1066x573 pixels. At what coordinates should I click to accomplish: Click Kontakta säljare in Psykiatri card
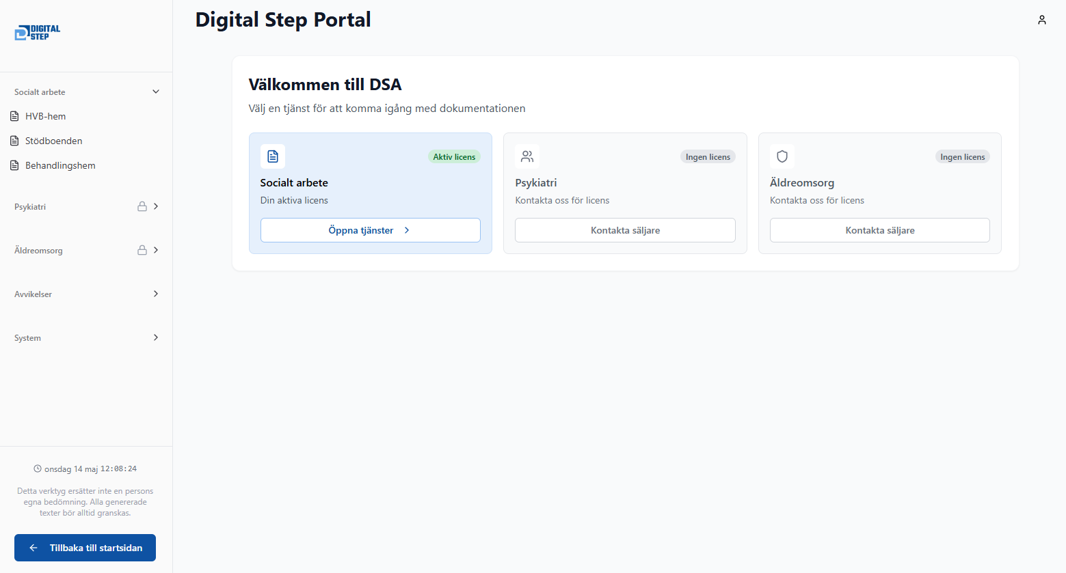[625, 230]
